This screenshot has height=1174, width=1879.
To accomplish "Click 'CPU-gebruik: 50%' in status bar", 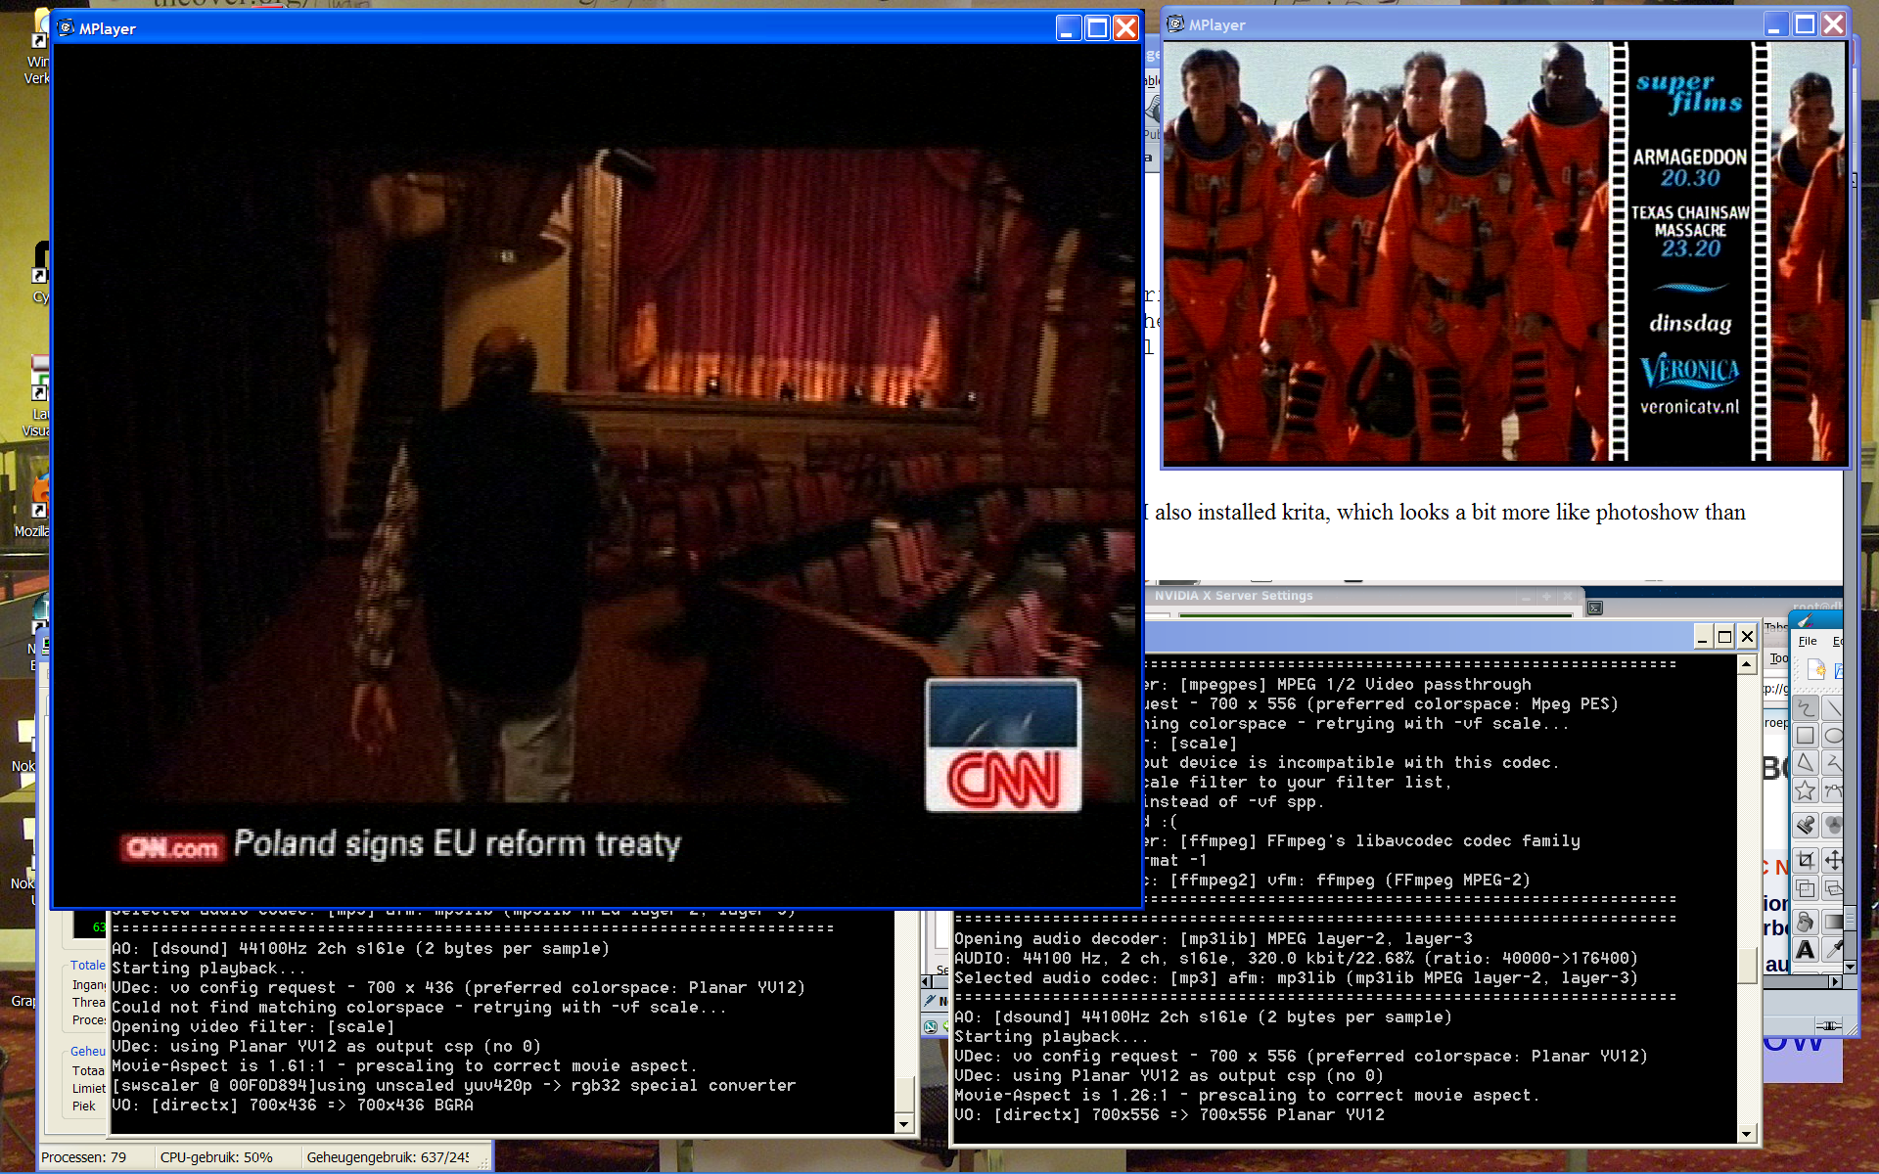I will [216, 1157].
